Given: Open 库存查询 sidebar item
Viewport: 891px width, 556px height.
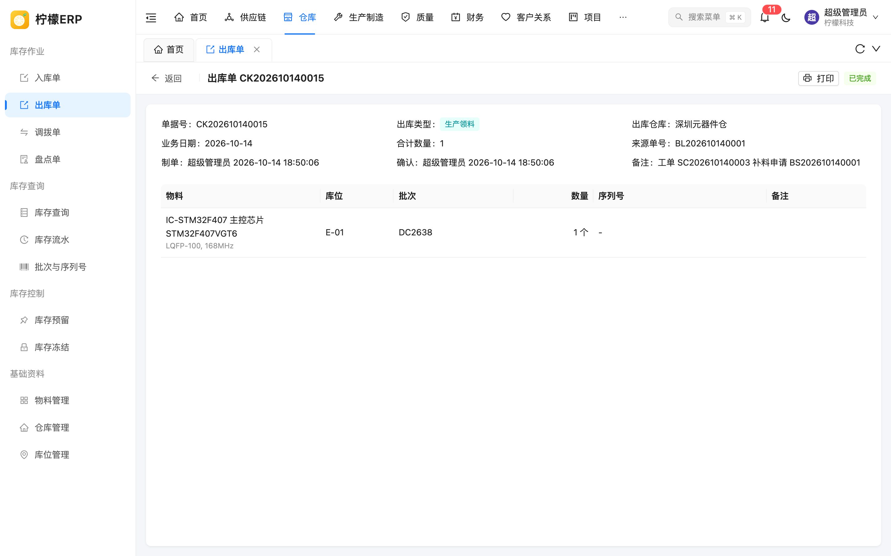Looking at the screenshot, I should pyautogui.click(x=68, y=213).
